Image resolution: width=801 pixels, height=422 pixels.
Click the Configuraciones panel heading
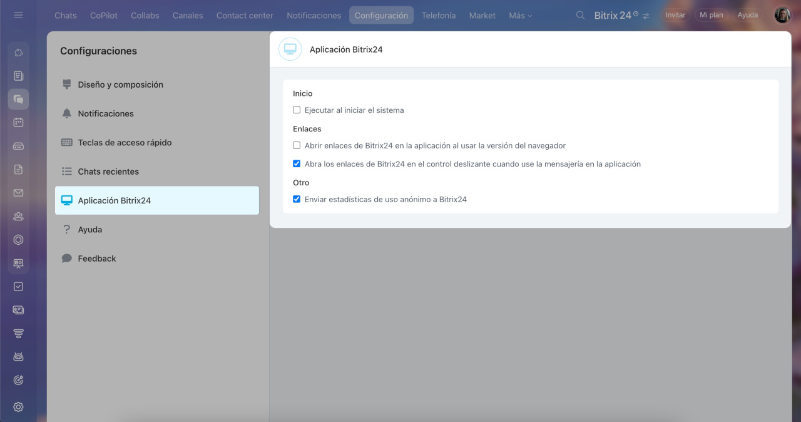click(98, 51)
